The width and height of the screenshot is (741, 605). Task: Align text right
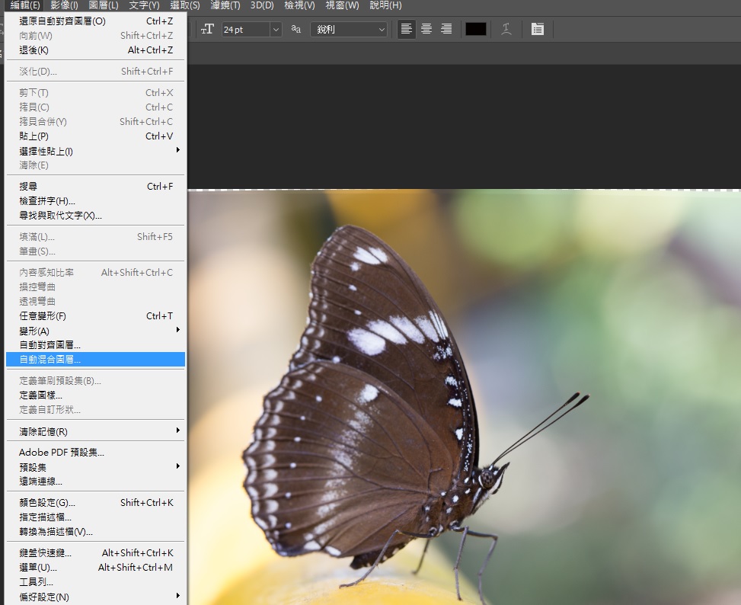(446, 29)
